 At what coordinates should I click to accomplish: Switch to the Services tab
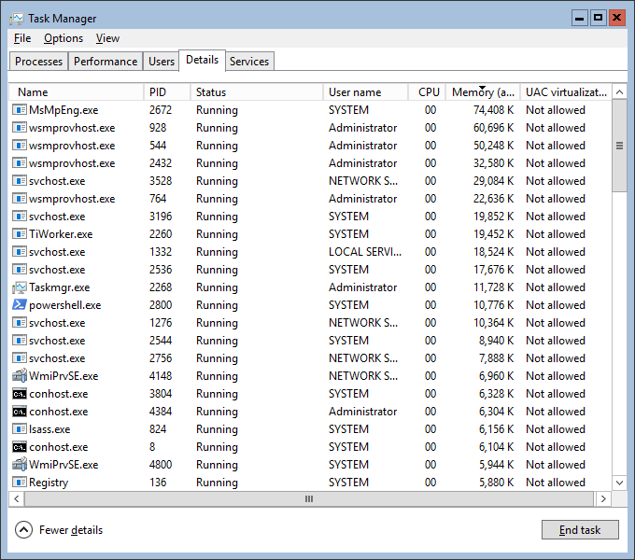point(249,61)
